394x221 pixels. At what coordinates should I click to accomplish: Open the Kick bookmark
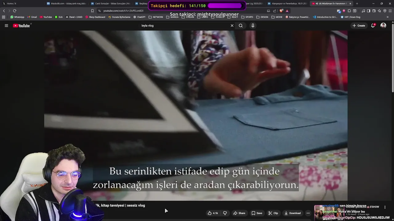coord(58,17)
